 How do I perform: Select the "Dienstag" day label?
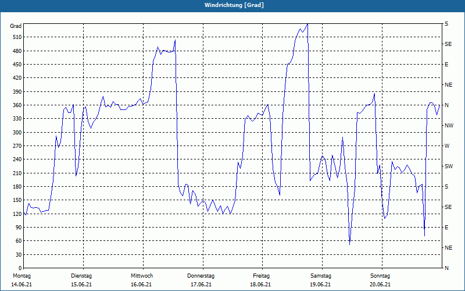tap(81, 276)
